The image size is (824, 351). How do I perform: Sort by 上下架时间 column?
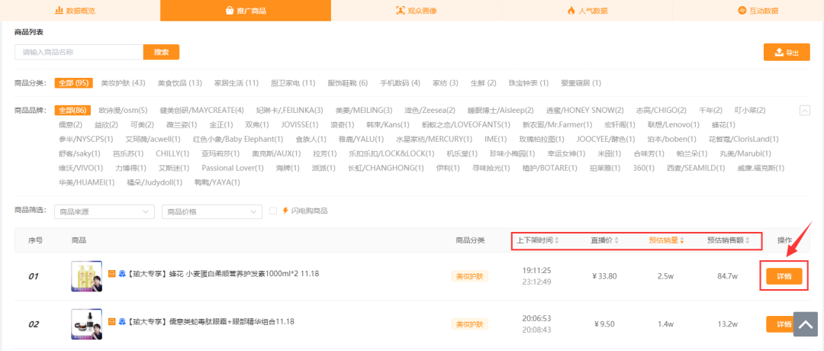click(538, 240)
